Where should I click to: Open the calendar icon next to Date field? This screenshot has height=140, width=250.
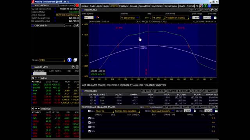[216, 111]
